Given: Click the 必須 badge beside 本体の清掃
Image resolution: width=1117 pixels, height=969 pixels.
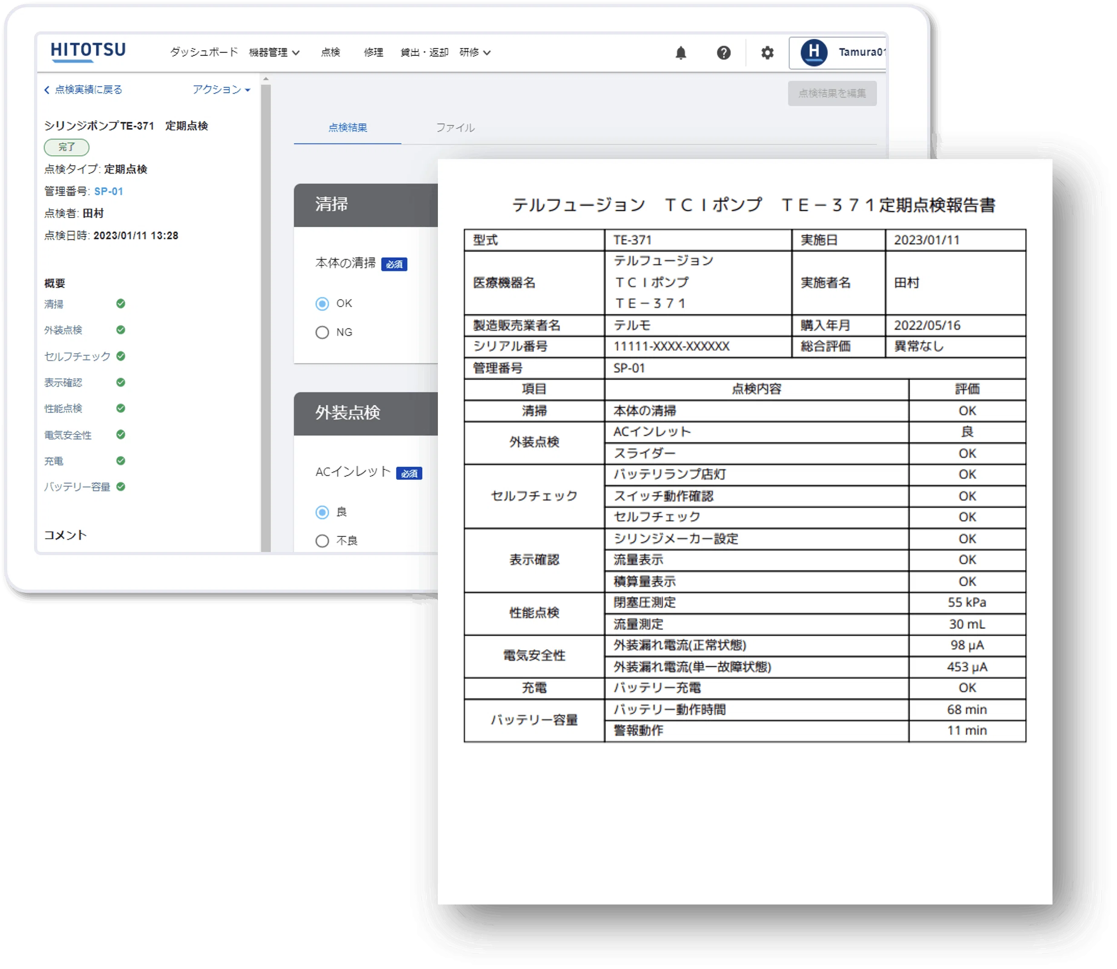Looking at the screenshot, I should pyautogui.click(x=394, y=264).
